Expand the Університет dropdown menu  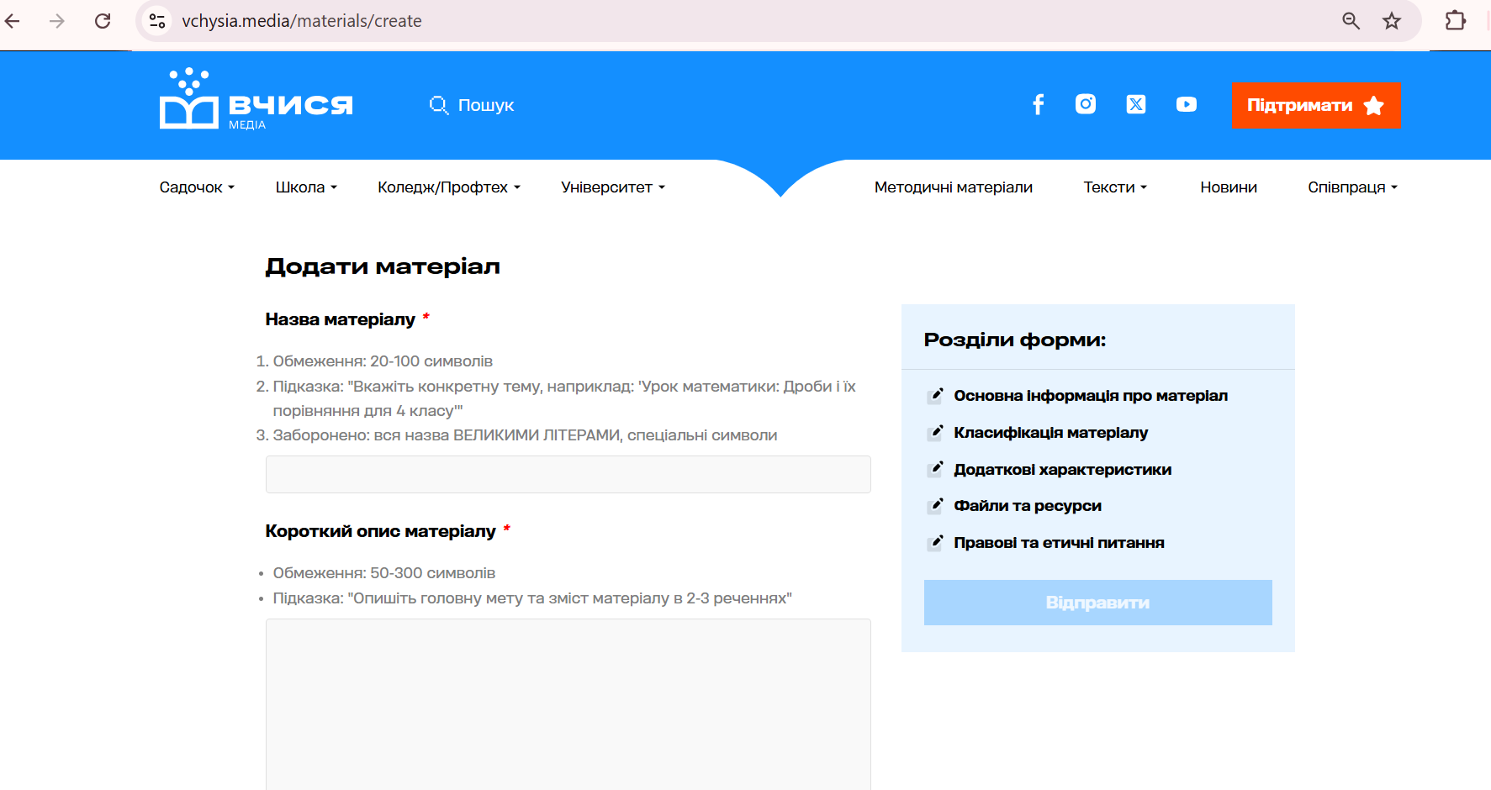(x=613, y=187)
